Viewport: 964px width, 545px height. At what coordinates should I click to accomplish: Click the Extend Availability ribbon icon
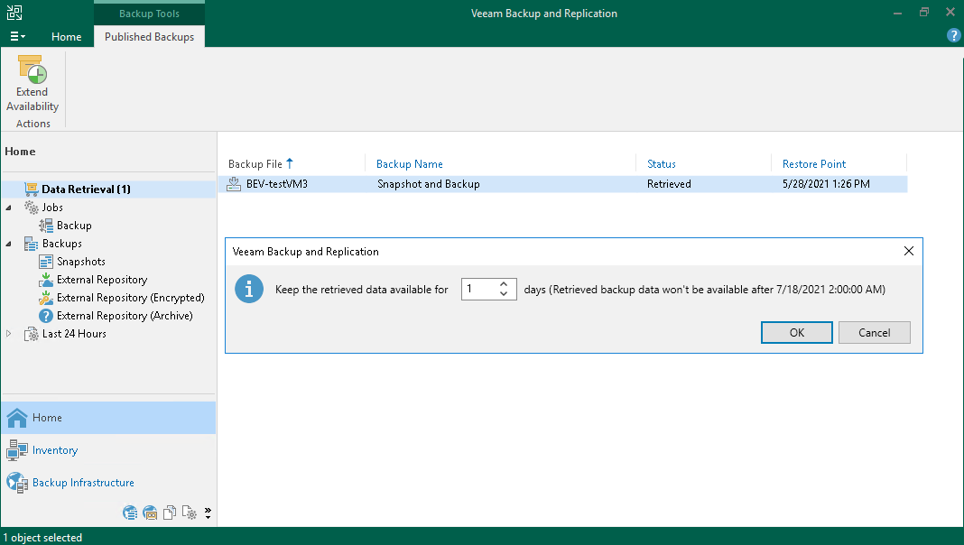[32, 70]
